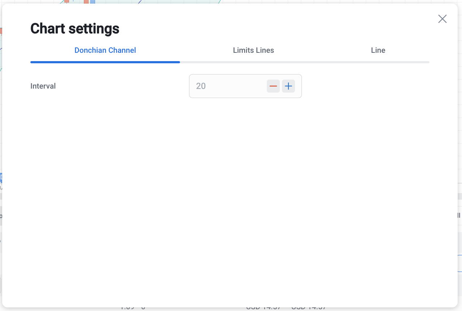Switch to the Limits Lines tab
462x311 pixels.
(x=253, y=50)
